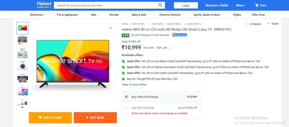Screen dimensions: 289x127
Task: Click the search magnifier icon
Action: [x=160, y=5]
